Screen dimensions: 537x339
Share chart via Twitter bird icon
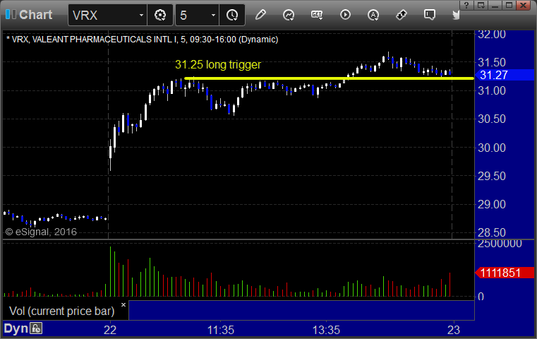pyautogui.click(x=456, y=15)
